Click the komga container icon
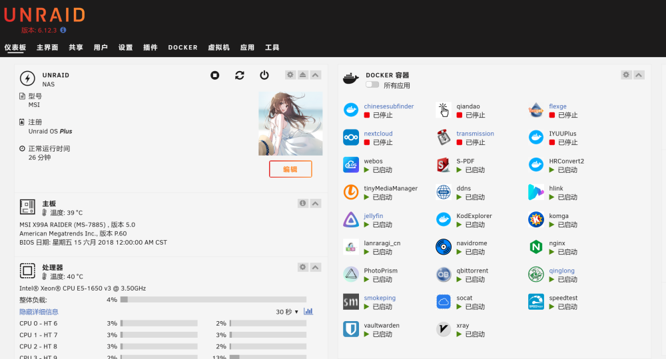666x359 pixels. pyautogui.click(x=536, y=219)
